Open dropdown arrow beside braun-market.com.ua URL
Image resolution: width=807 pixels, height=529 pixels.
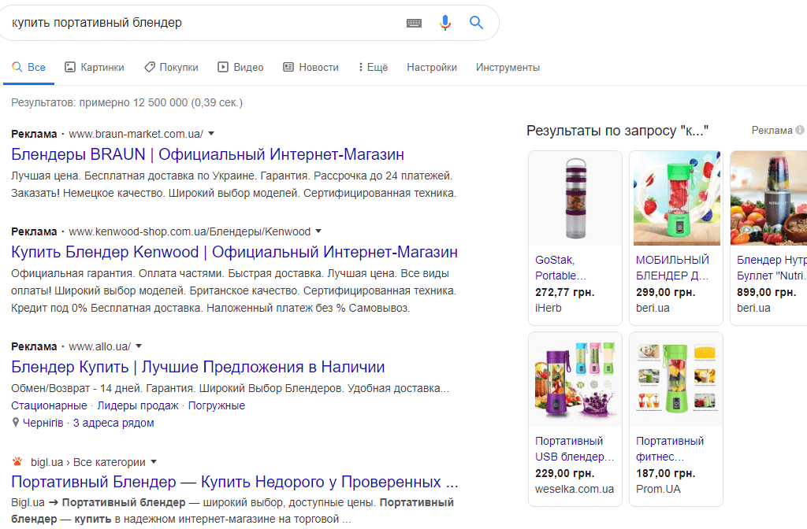point(212,133)
